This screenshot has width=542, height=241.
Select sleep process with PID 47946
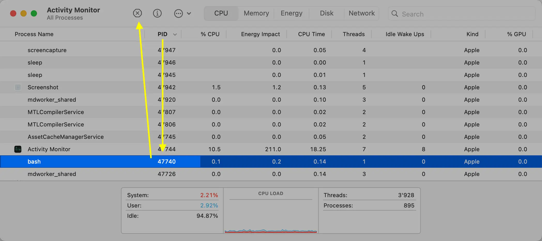[271, 62]
